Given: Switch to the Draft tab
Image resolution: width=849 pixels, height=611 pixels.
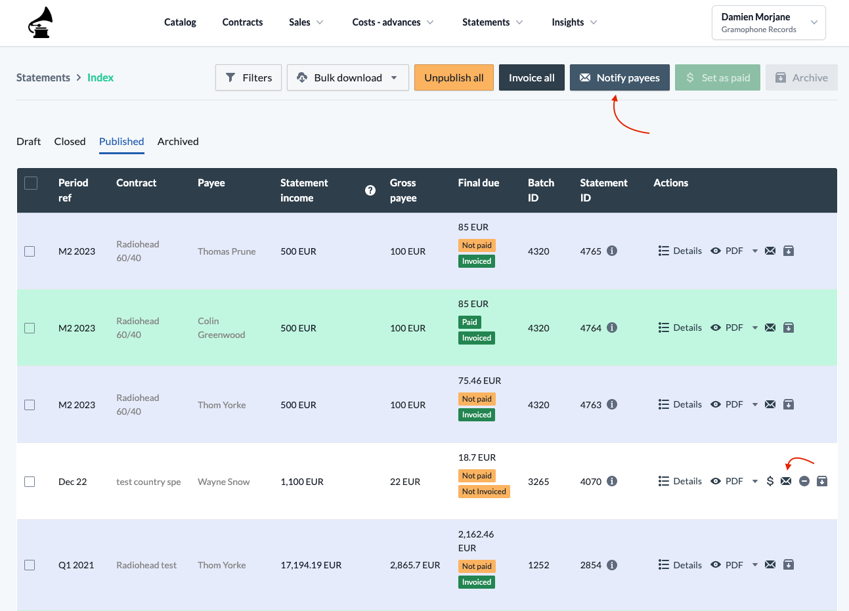Looking at the screenshot, I should pyautogui.click(x=28, y=141).
